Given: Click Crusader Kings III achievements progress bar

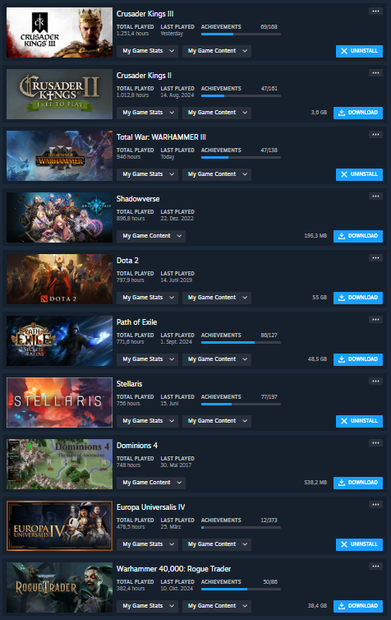Looking at the screenshot, I should (x=241, y=35).
